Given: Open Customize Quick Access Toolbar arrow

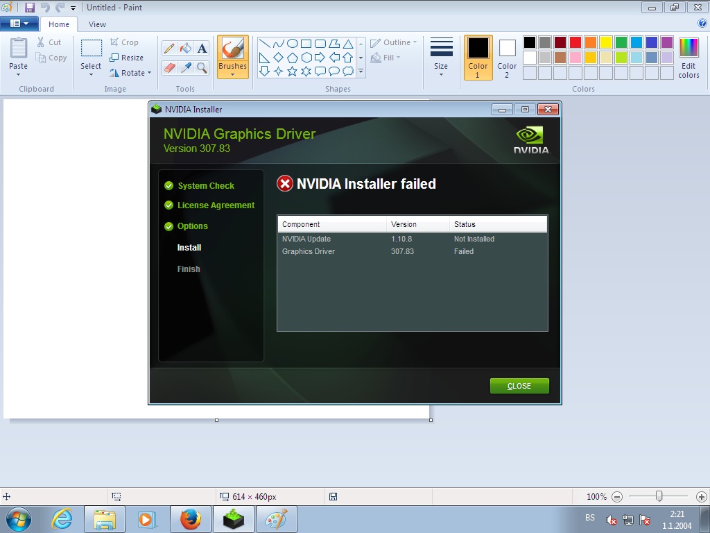Looking at the screenshot, I should click(x=73, y=8).
